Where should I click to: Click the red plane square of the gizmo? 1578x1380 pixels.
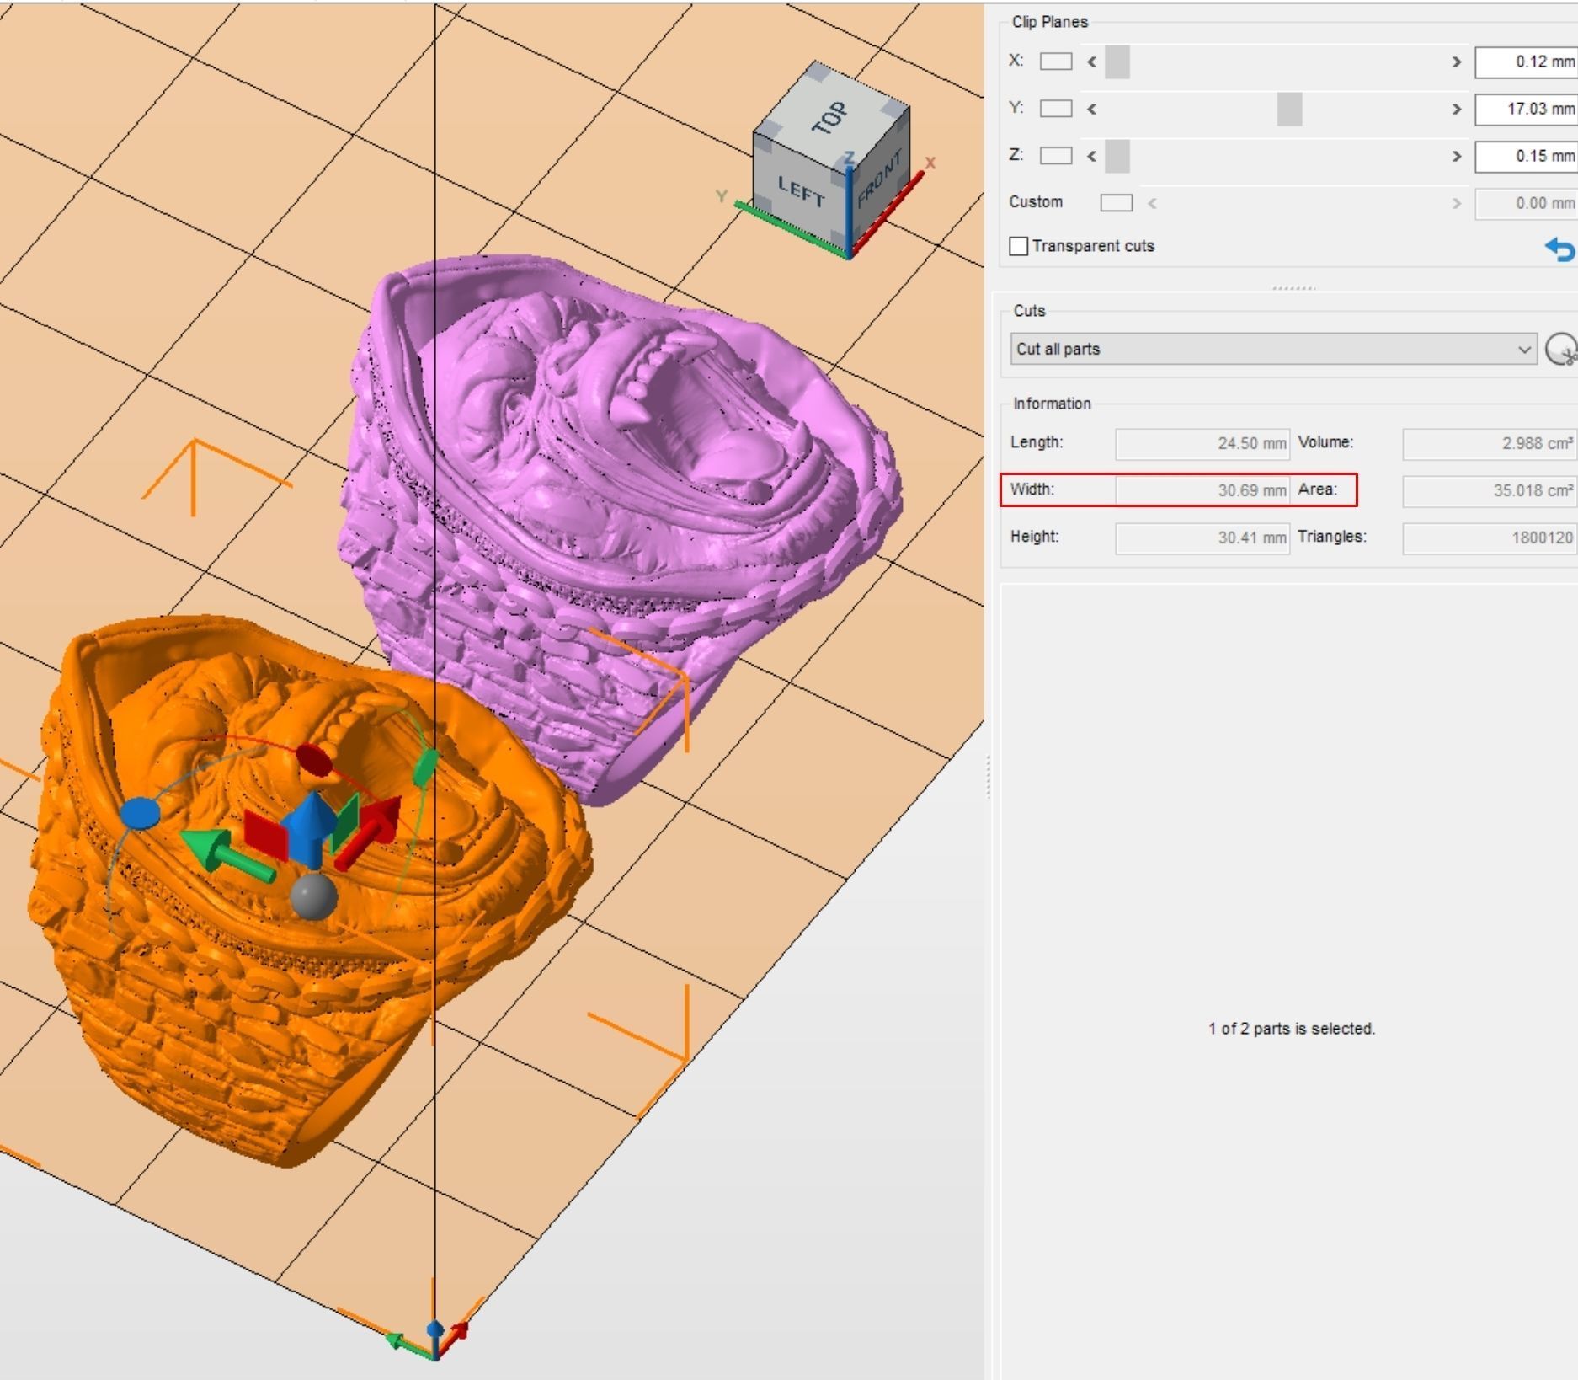click(x=267, y=834)
